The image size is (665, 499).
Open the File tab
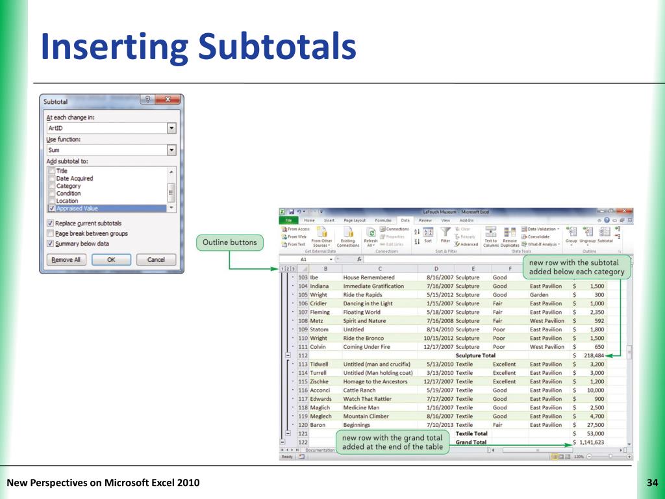(289, 220)
